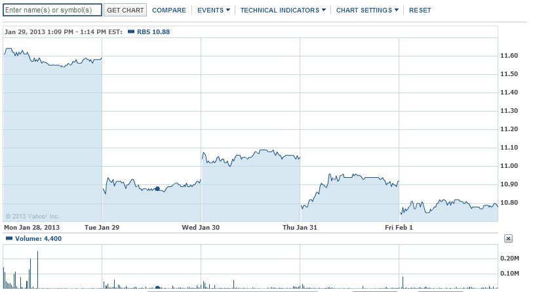Select the blue data point on price line
535x292 pixels.
coord(157,188)
